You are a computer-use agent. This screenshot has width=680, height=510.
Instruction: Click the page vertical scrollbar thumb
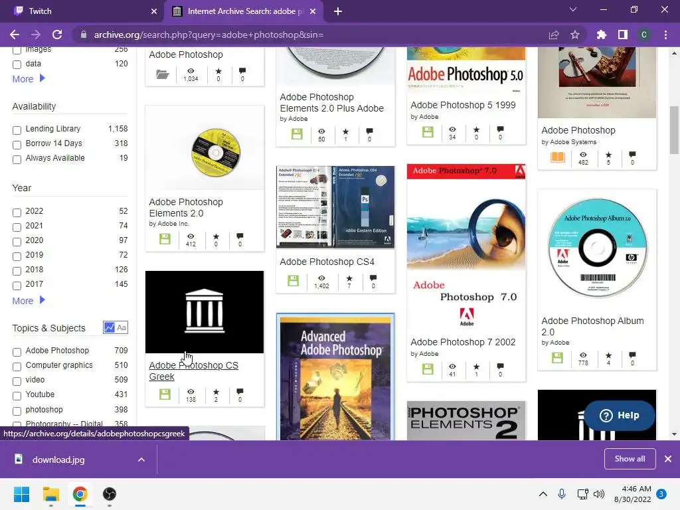tap(674, 130)
